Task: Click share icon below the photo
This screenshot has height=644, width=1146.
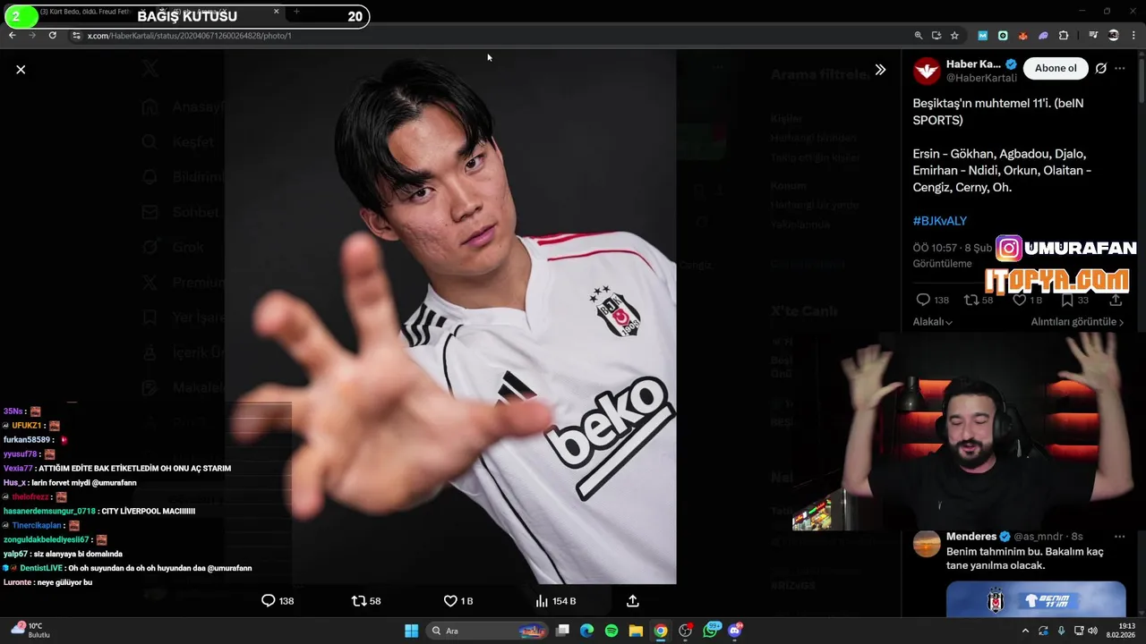Action: point(632,601)
